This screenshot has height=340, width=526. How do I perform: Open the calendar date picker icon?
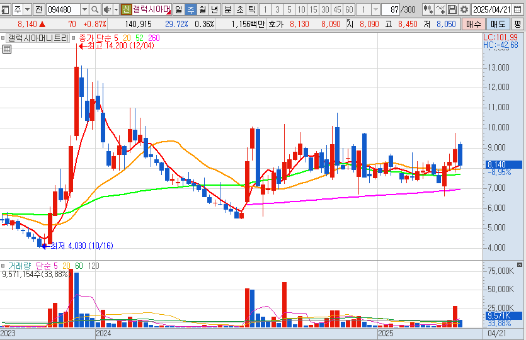(x=518, y=9)
